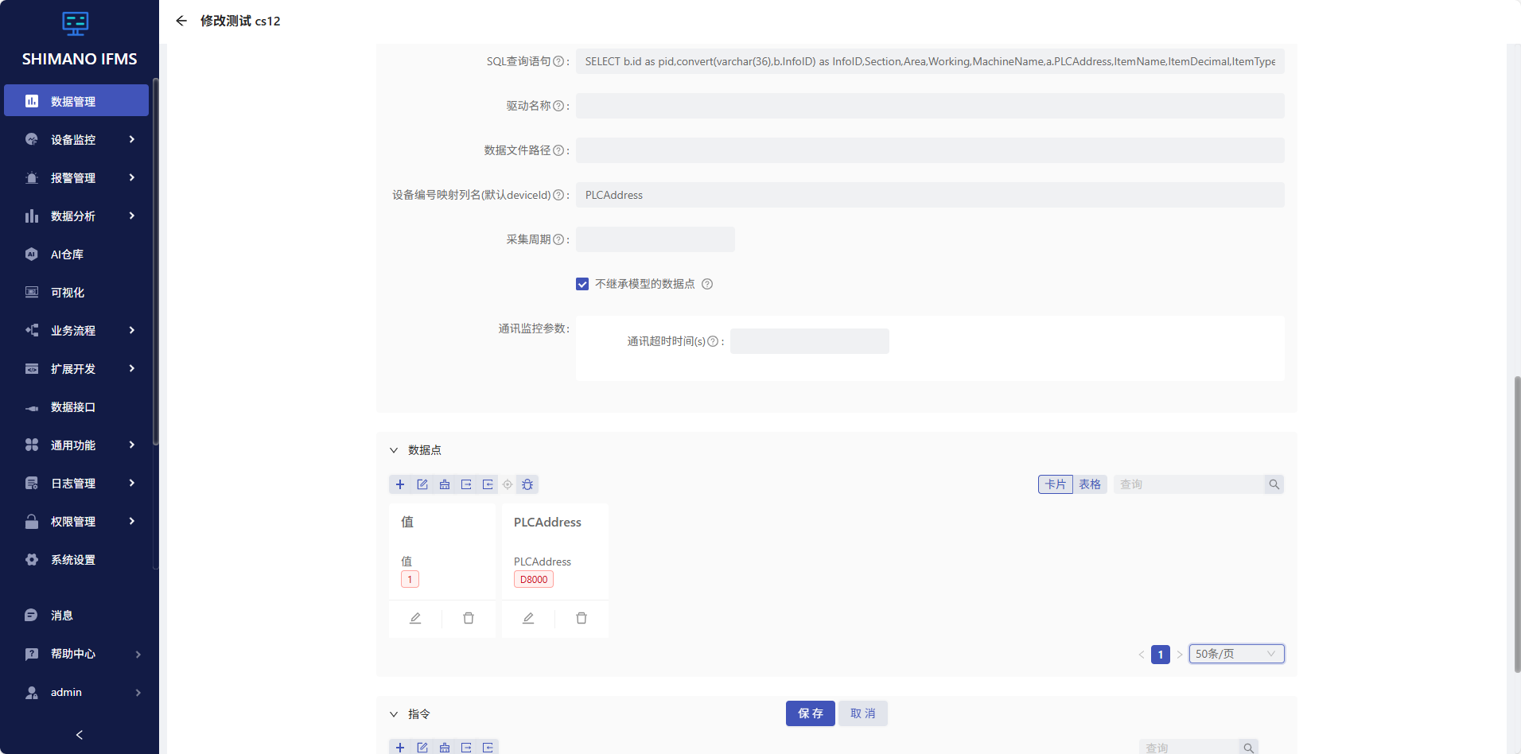Open the 数据管理 menu in the sidebar
Image resolution: width=1521 pixels, height=754 pixels.
tap(76, 100)
